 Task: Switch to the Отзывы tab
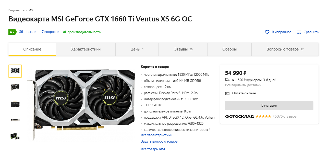pyautogui.click(x=183, y=49)
